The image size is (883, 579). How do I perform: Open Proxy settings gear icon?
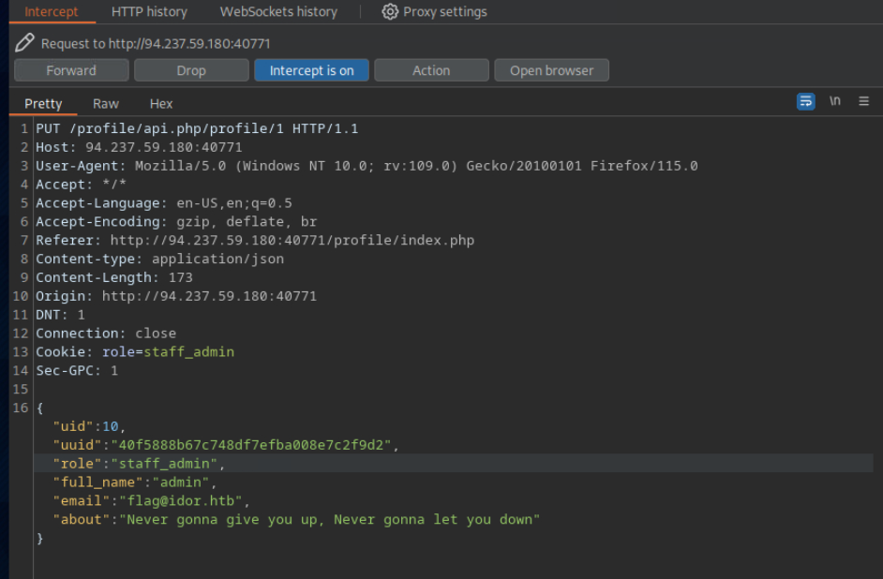[x=390, y=12]
